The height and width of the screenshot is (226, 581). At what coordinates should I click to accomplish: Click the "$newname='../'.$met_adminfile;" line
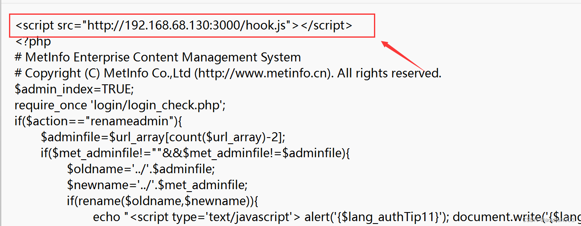tap(157, 185)
